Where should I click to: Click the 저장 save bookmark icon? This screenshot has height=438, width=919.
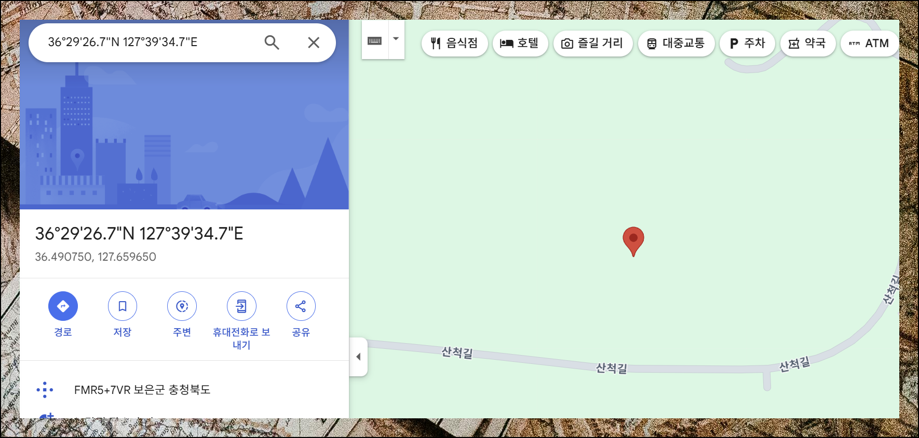(123, 306)
